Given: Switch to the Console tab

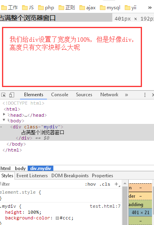Looking at the screenshot, I should 60,95.
